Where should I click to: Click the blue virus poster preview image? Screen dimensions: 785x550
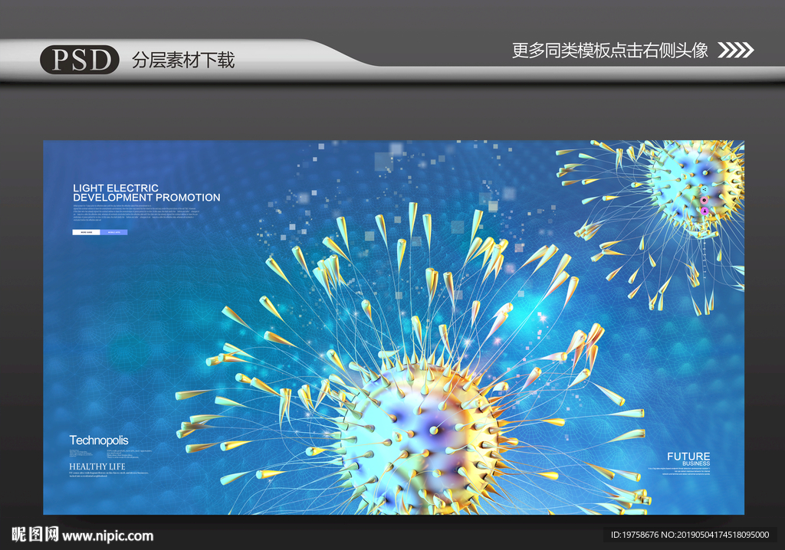tap(393, 327)
